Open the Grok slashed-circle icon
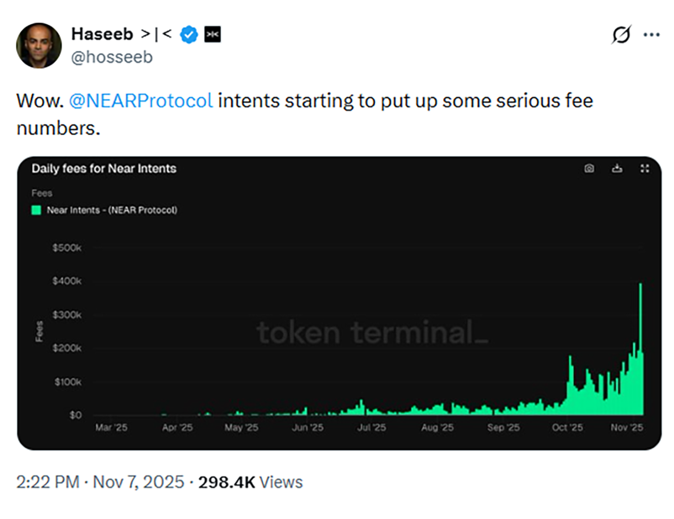674x519 pixels. pos(621,34)
